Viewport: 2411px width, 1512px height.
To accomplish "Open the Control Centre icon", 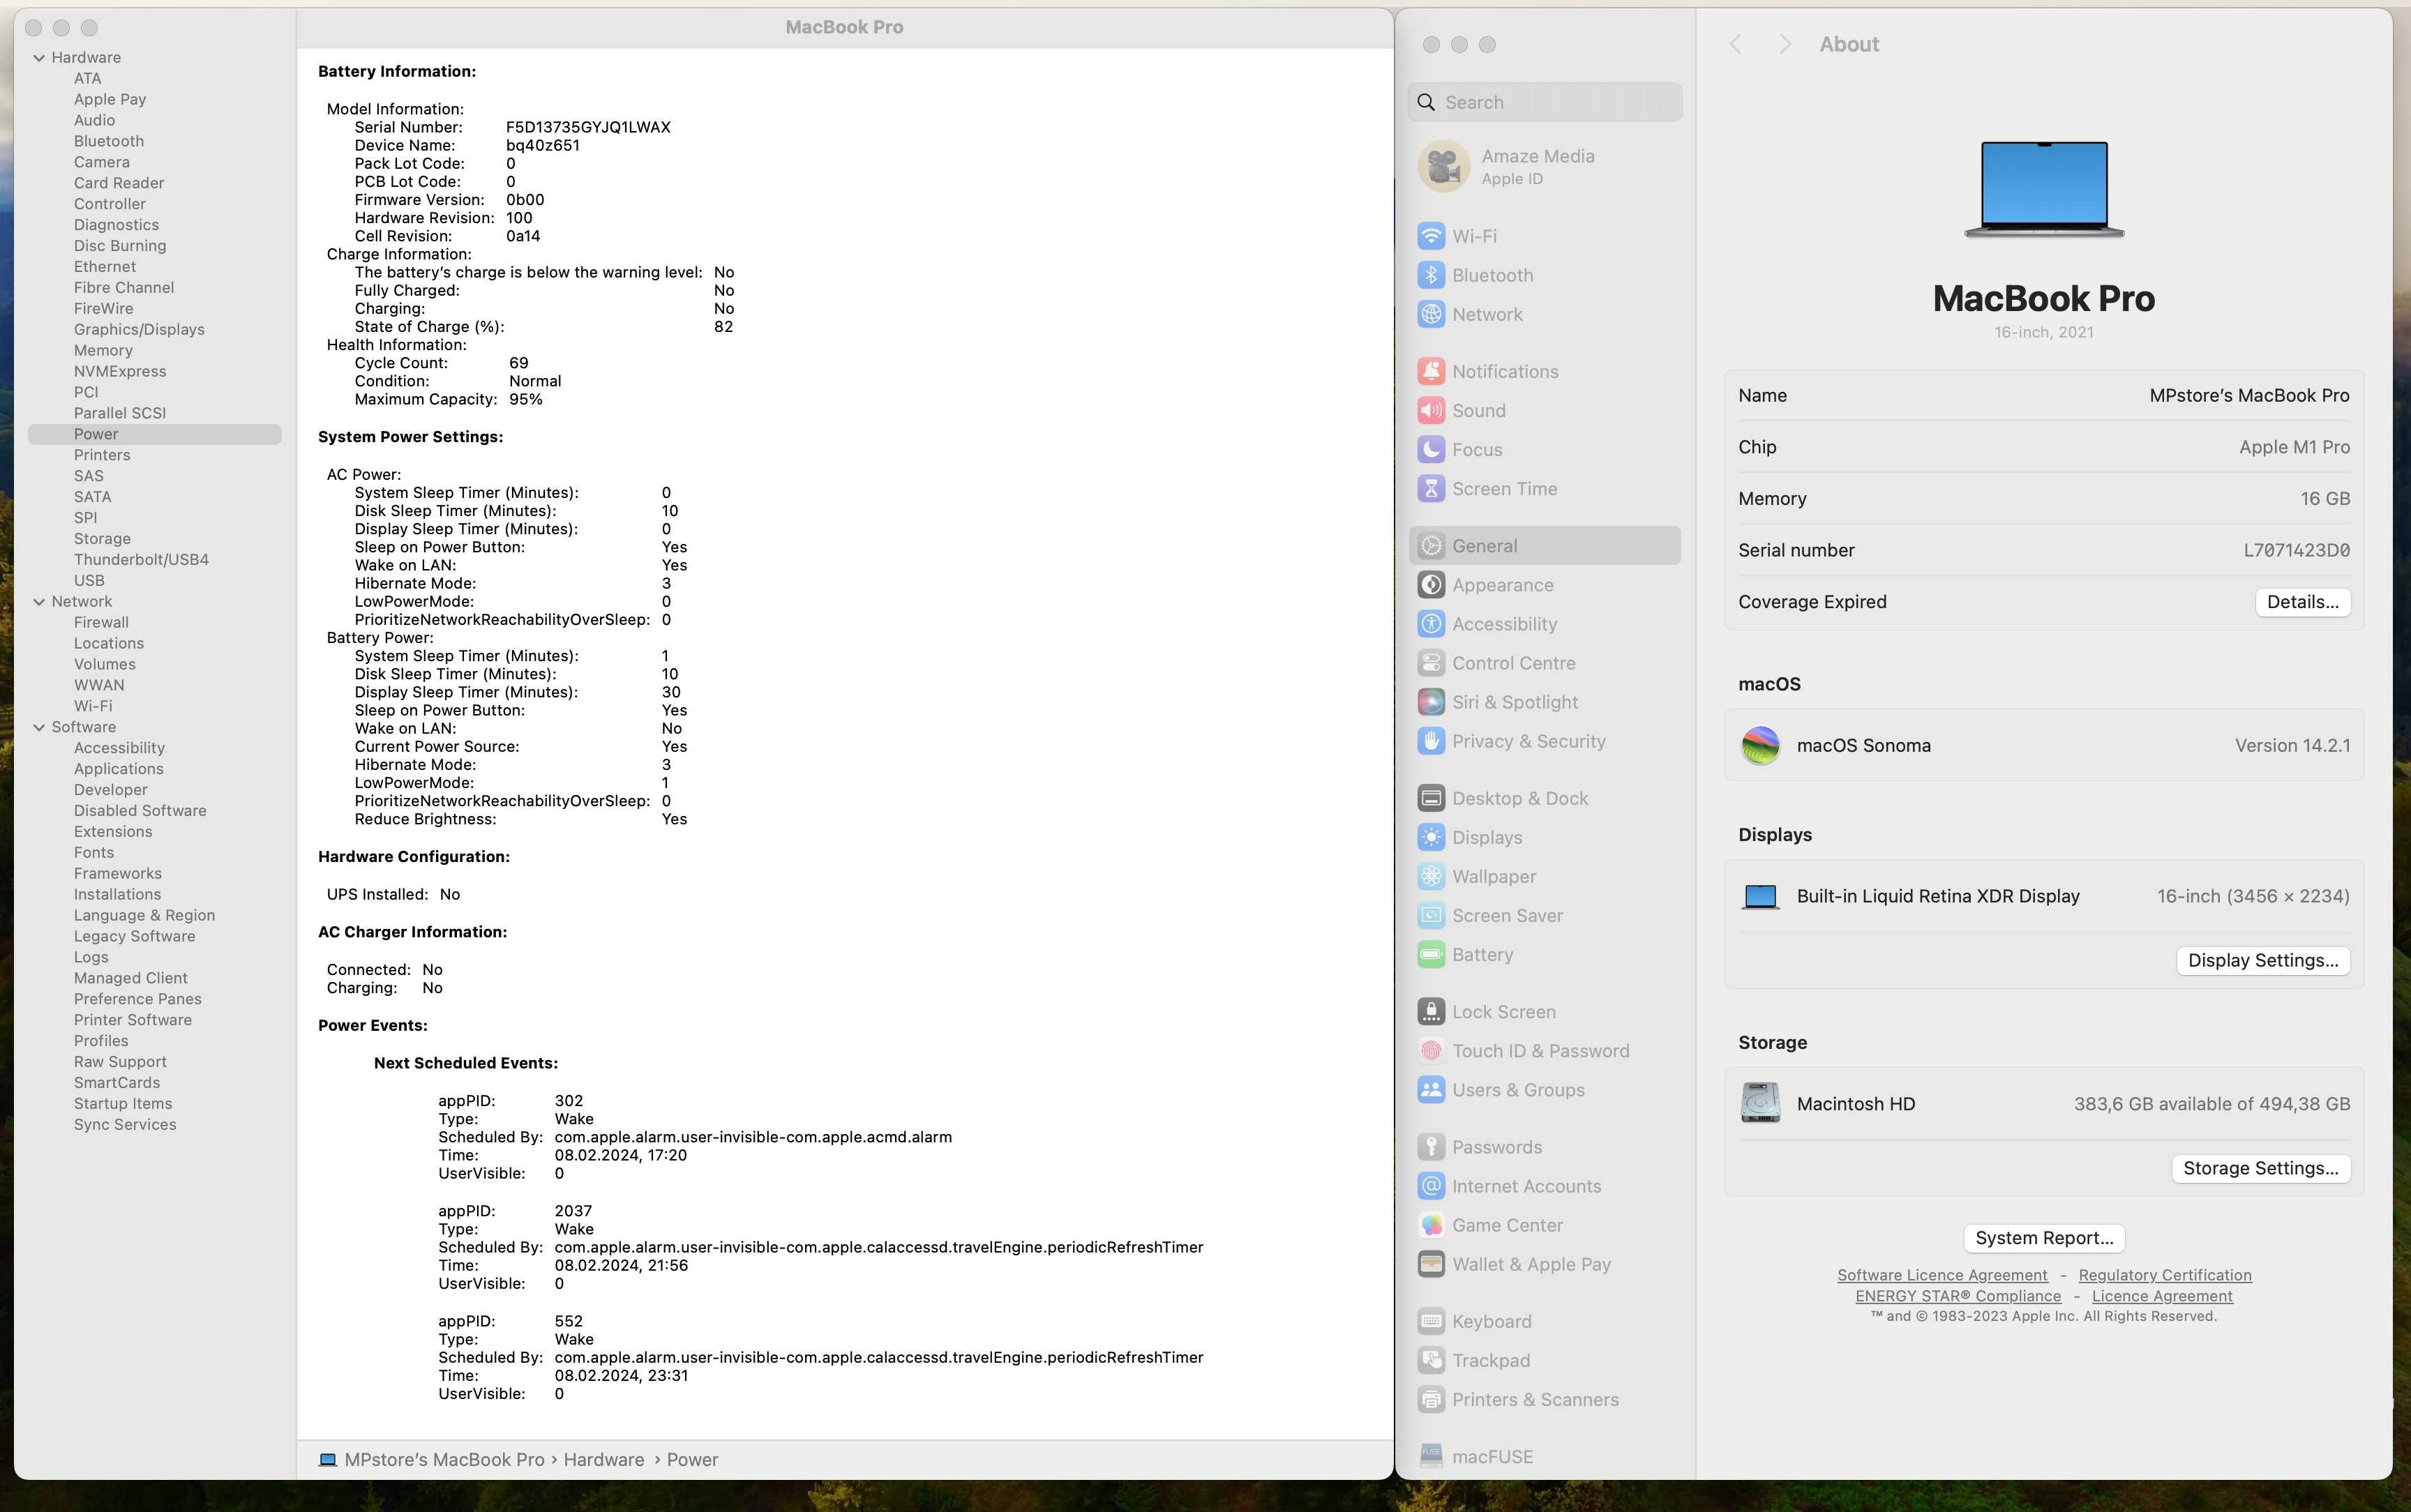I will [1431, 662].
